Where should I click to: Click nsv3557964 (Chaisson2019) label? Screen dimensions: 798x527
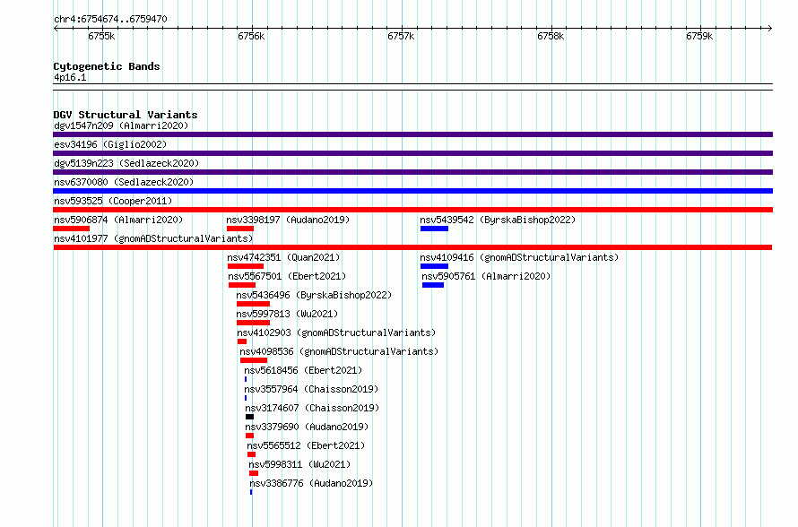(x=311, y=389)
